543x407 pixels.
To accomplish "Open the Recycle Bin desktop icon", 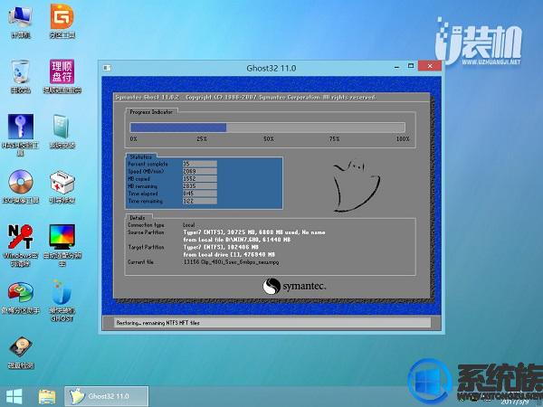I will tap(20, 72).
